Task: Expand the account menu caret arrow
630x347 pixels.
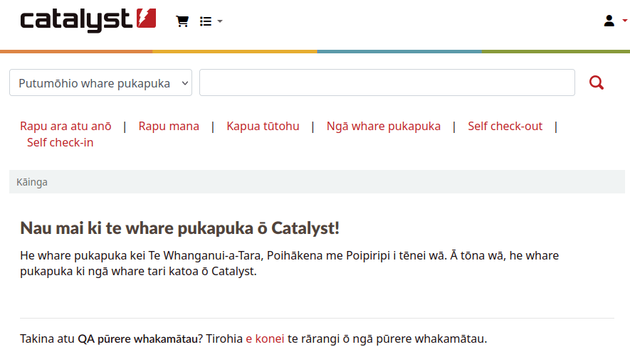Action: 625,21
